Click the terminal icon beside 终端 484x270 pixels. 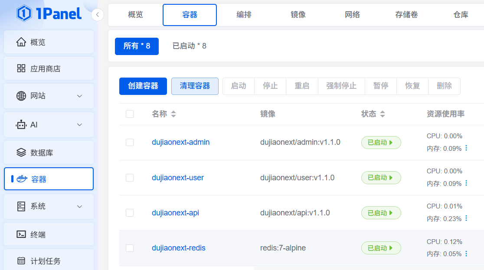[x=21, y=234]
